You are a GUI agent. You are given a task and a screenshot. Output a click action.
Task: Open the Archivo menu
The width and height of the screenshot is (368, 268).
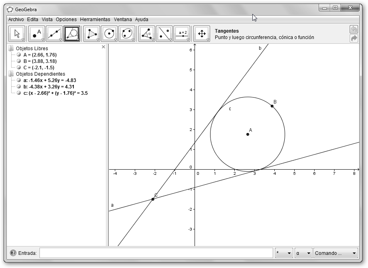(16, 19)
